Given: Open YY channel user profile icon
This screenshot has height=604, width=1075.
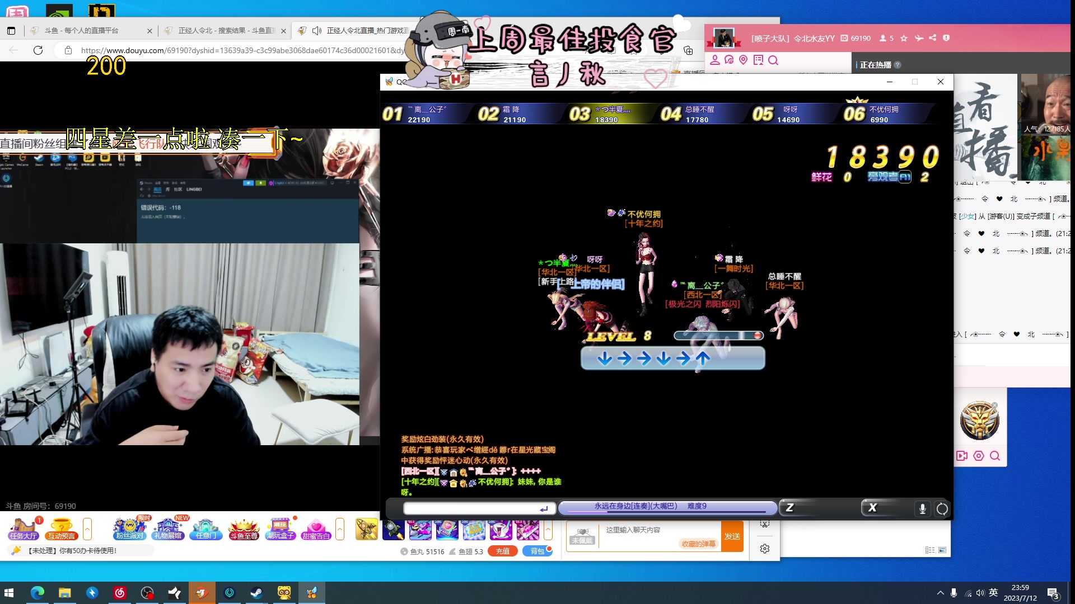Looking at the screenshot, I should click(715, 60).
